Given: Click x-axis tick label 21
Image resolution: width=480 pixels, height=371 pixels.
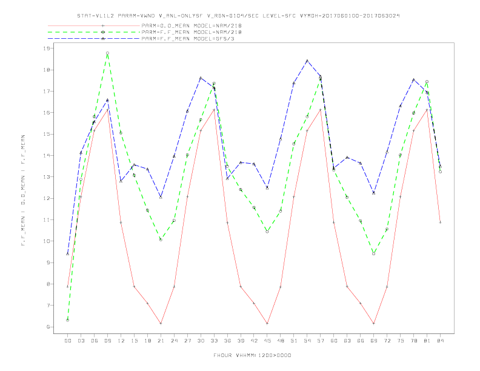Looking at the screenshot, I should (161, 341).
